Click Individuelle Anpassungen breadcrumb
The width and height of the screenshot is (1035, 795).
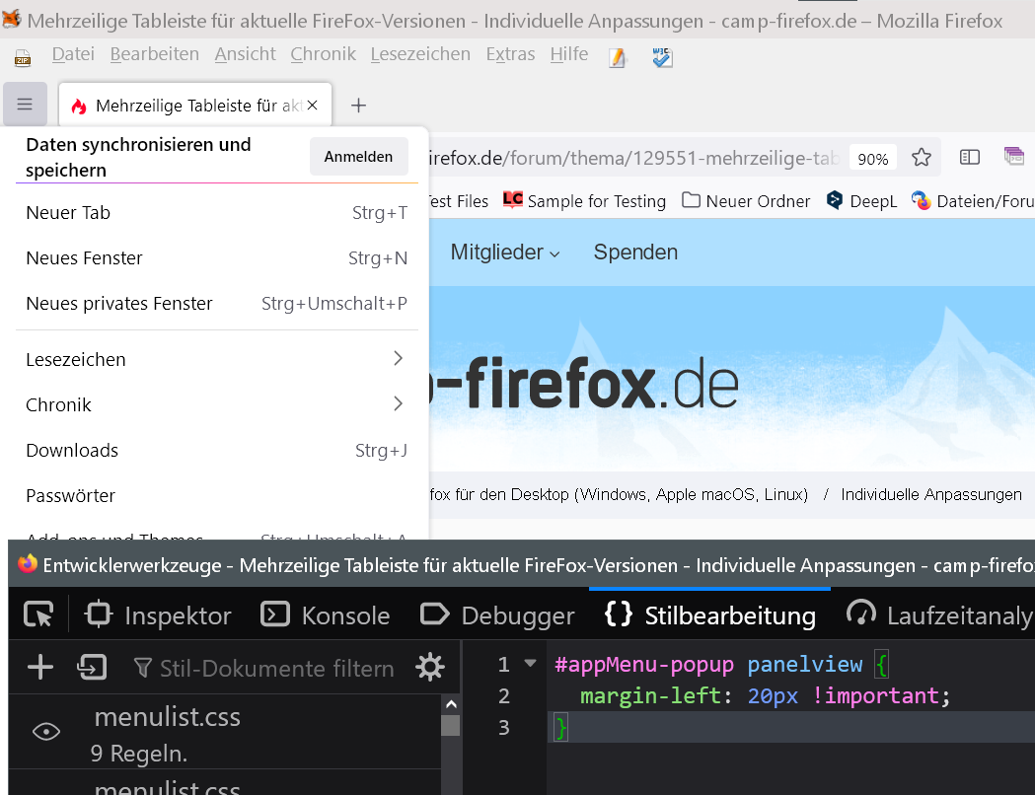click(930, 495)
